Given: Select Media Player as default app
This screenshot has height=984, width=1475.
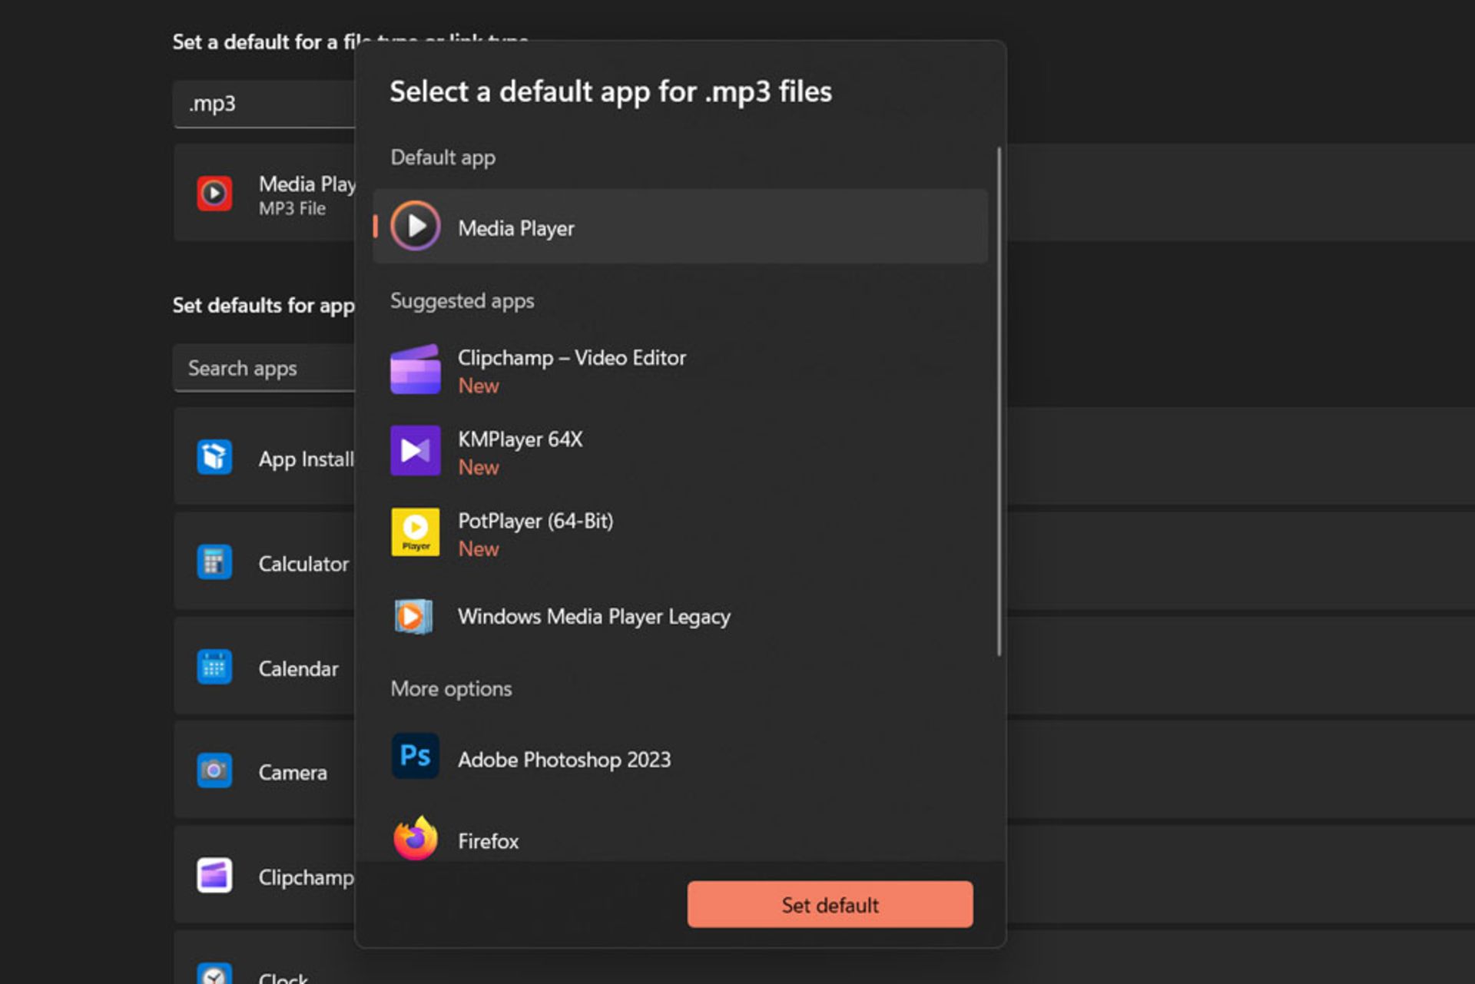Looking at the screenshot, I should coord(680,227).
